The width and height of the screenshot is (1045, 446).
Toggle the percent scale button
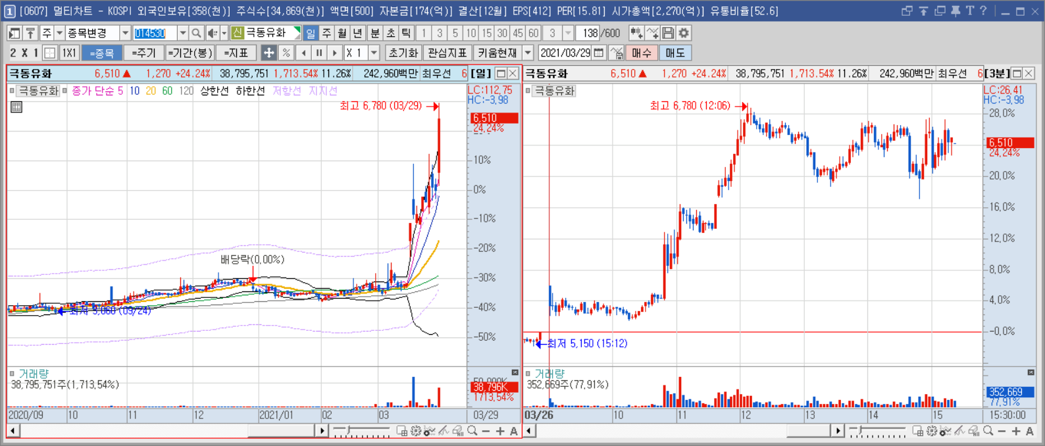click(286, 53)
